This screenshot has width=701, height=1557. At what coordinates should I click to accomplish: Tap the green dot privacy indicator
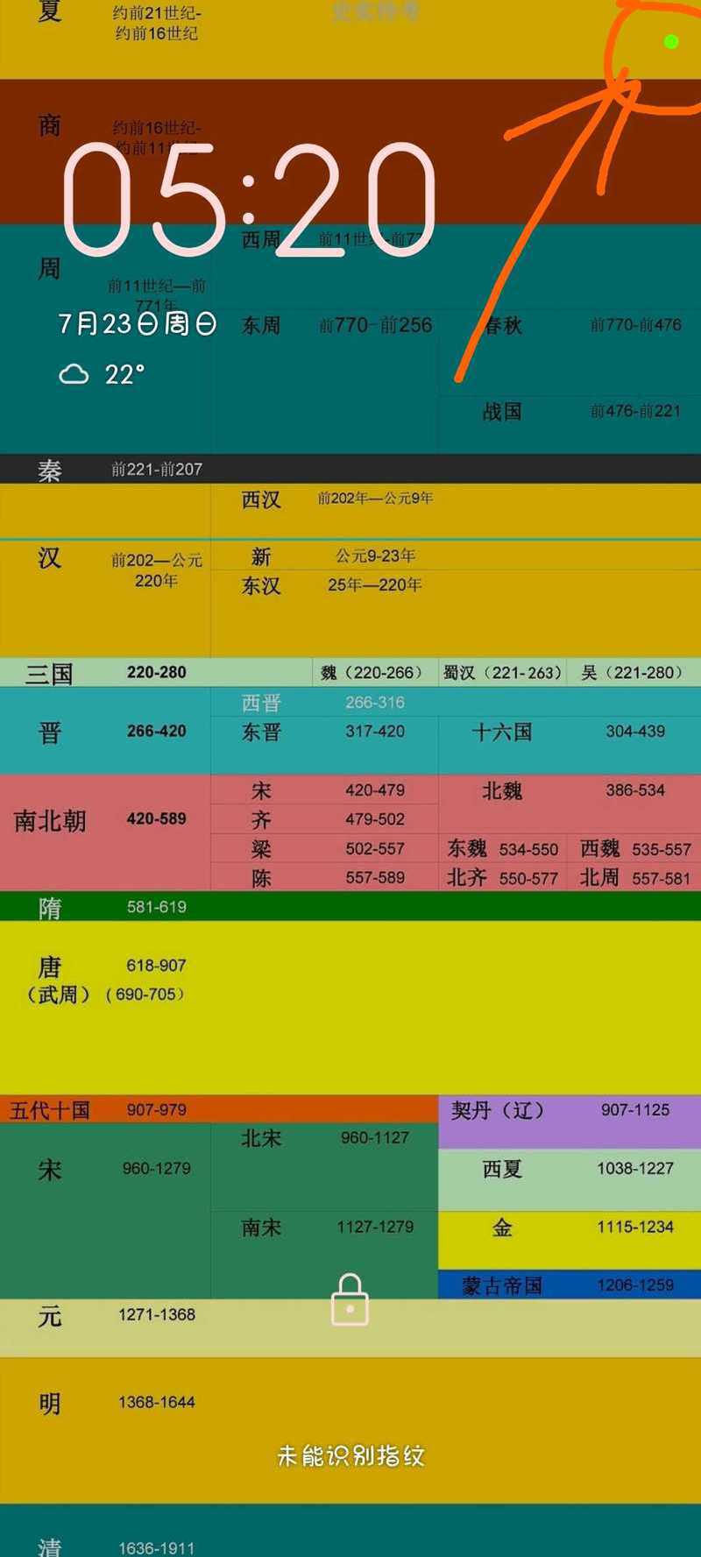pyautogui.click(x=671, y=41)
